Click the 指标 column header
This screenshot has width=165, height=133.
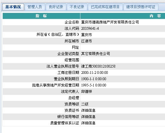41,16
